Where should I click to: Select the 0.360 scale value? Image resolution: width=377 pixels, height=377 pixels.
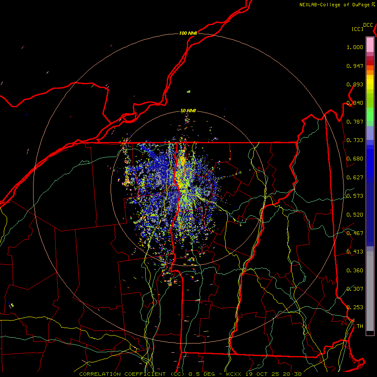(x=355, y=271)
